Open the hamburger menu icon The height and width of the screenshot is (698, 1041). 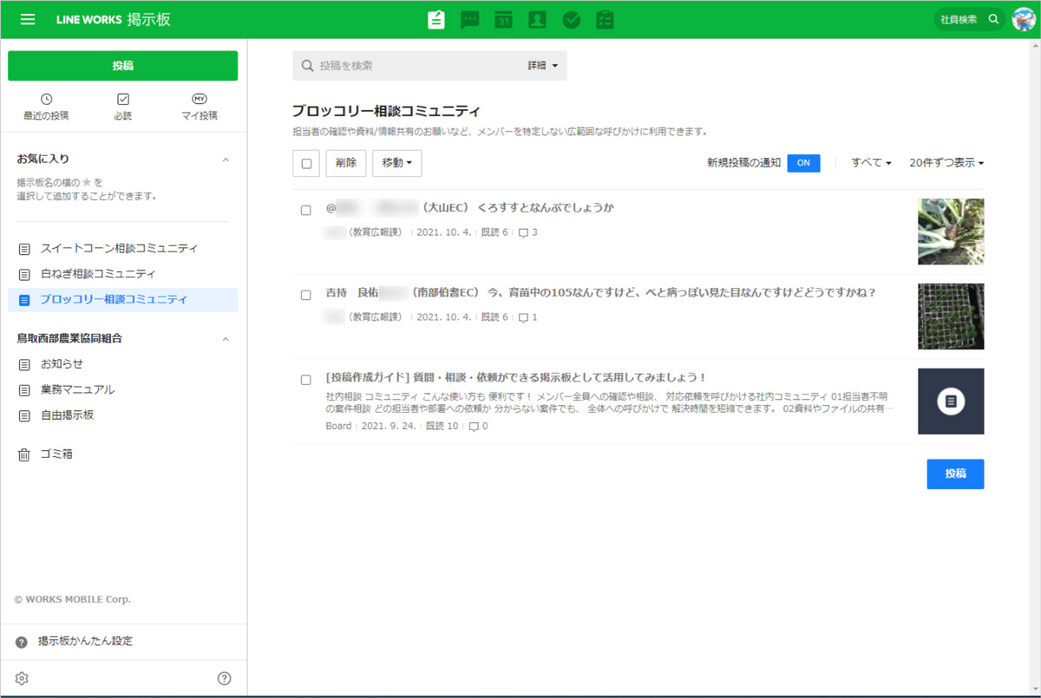(x=28, y=19)
